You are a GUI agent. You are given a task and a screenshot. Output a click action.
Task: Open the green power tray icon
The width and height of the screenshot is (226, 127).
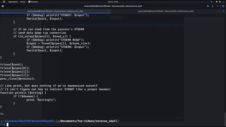[223, 2]
